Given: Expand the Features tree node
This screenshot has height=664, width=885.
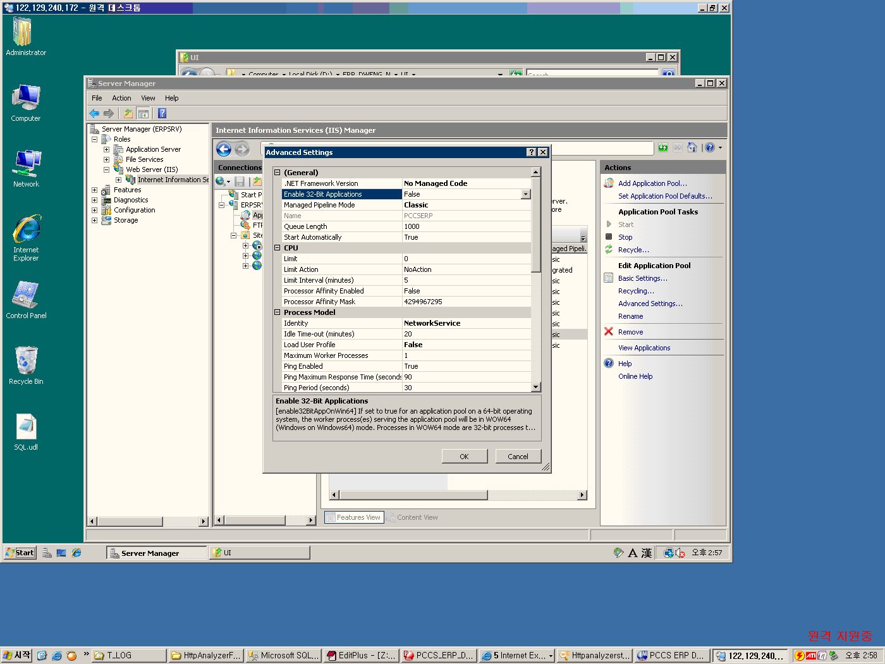Looking at the screenshot, I should point(94,190).
